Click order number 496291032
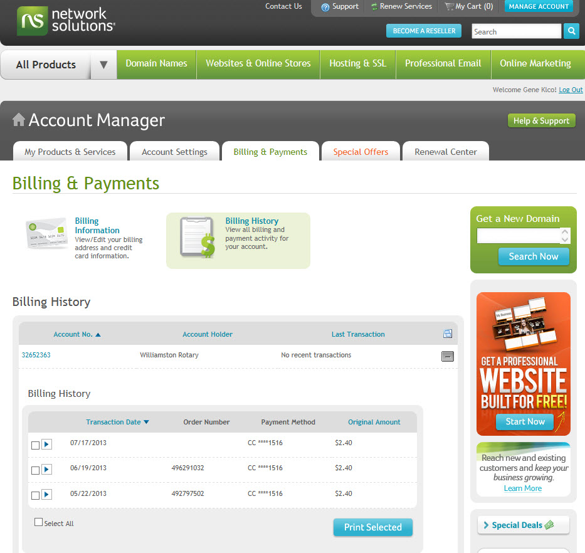 pyautogui.click(x=187, y=468)
